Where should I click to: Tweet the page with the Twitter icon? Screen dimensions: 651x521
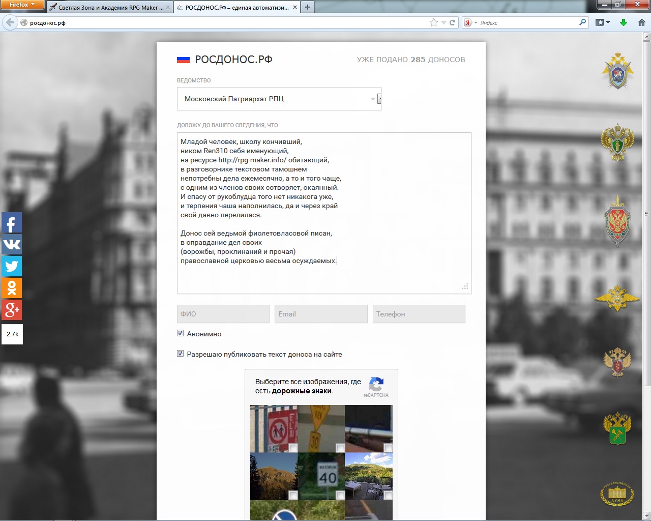(x=12, y=266)
